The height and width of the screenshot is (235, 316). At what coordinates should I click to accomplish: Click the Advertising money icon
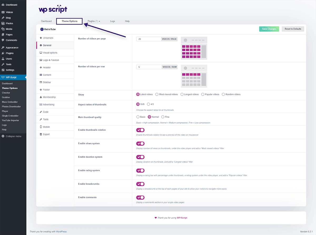[x=41, y=104]
